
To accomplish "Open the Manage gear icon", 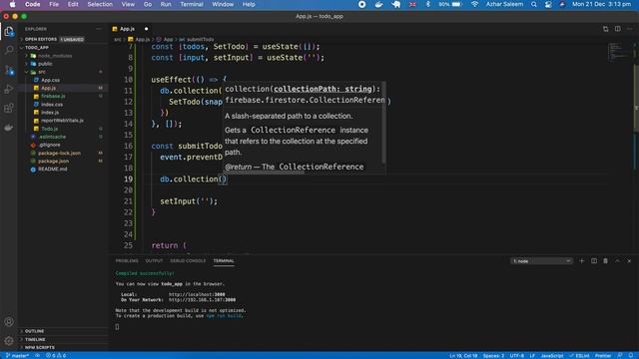I will 9,341.
